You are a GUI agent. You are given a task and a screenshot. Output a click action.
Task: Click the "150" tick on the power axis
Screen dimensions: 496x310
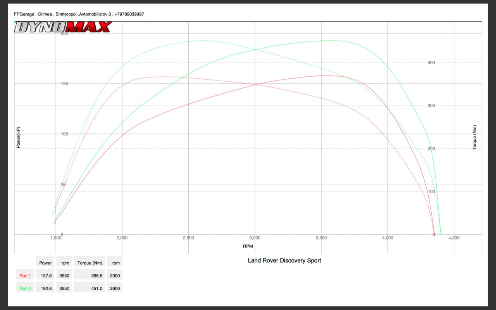tap(64, 84)
